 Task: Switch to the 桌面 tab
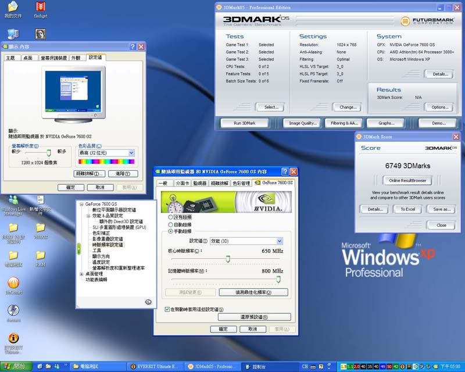click(28, 58)
